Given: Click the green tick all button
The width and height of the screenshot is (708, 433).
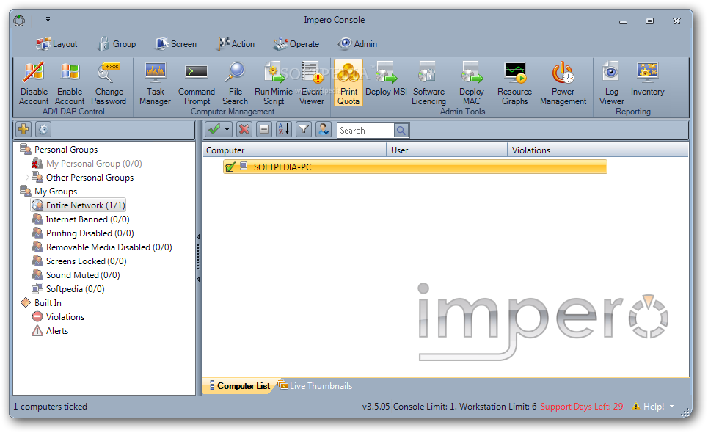Looking at the screenshot, I should pos(214,130).
